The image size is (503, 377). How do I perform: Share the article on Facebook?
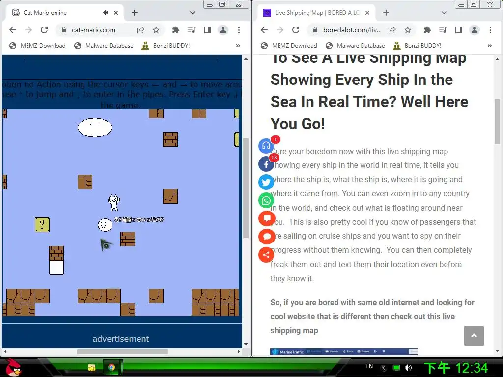coord(266,164)
